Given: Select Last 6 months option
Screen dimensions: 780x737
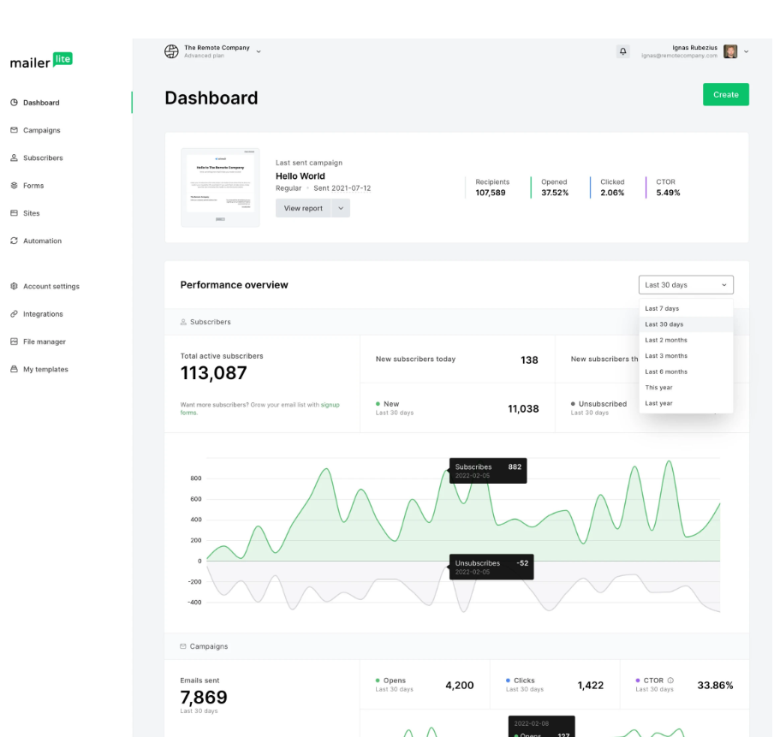Looking at the screenshot, I should [686, 371].
